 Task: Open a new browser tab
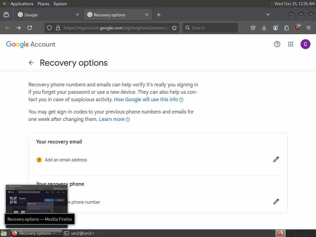point(159,15)
